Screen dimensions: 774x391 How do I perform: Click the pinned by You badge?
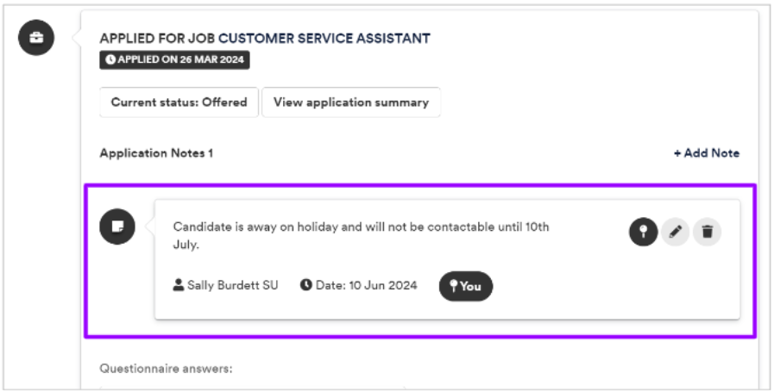point(465,286)
